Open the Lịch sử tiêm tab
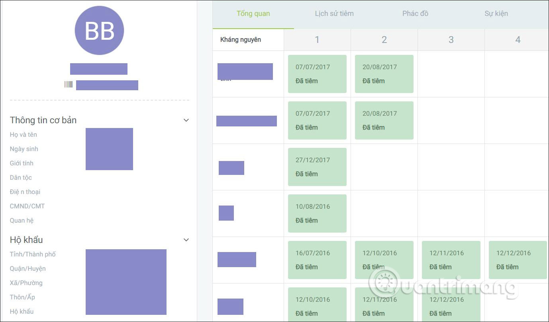Viewport: 549px width, 322px height. (334, 14)
